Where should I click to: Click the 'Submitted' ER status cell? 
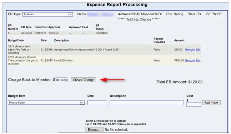coord(101,33)
